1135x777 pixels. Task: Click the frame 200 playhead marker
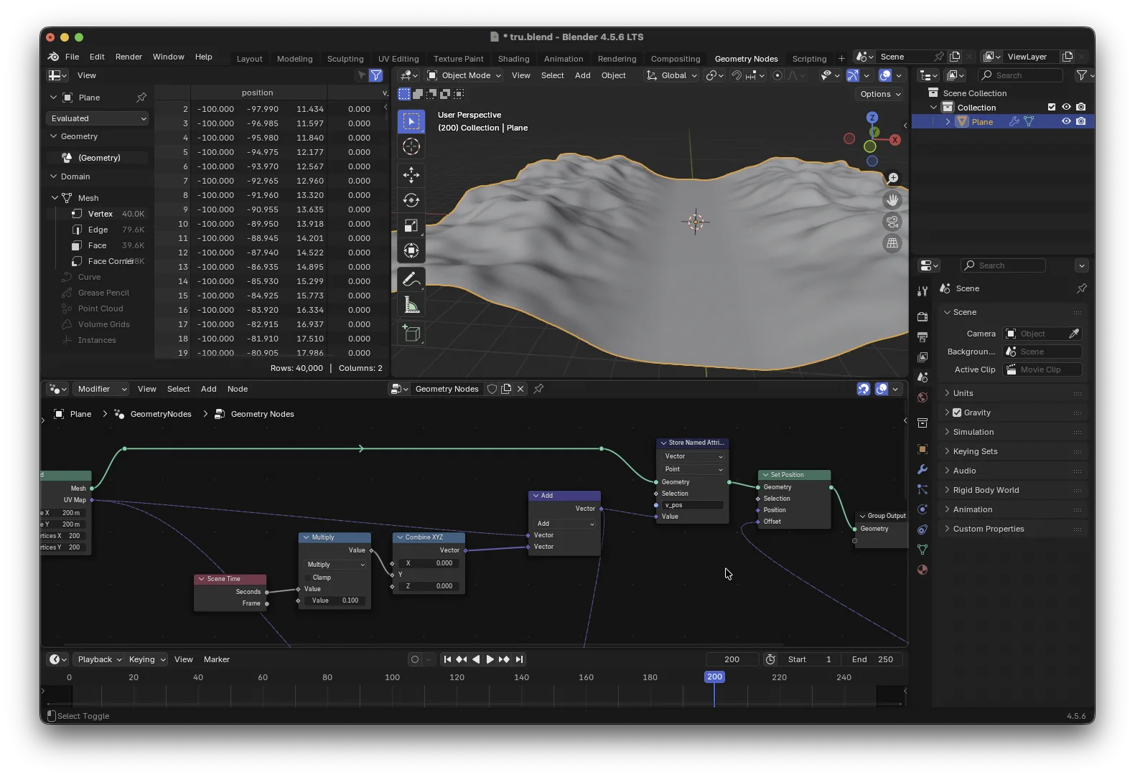[x=714, y=677]
